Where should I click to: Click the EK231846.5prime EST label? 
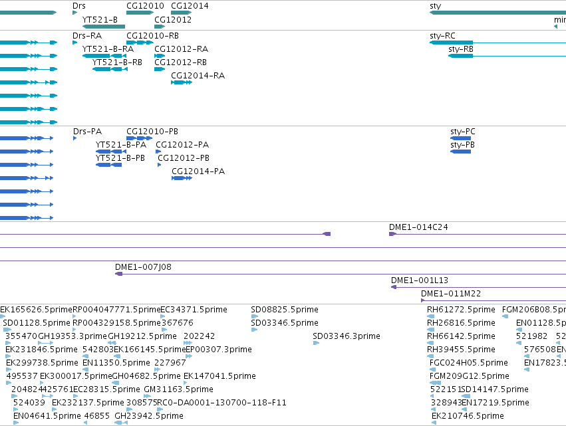(x=41, y=350)
